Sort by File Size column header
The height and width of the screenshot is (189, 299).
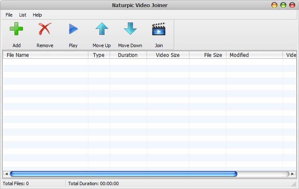[208, 55]
